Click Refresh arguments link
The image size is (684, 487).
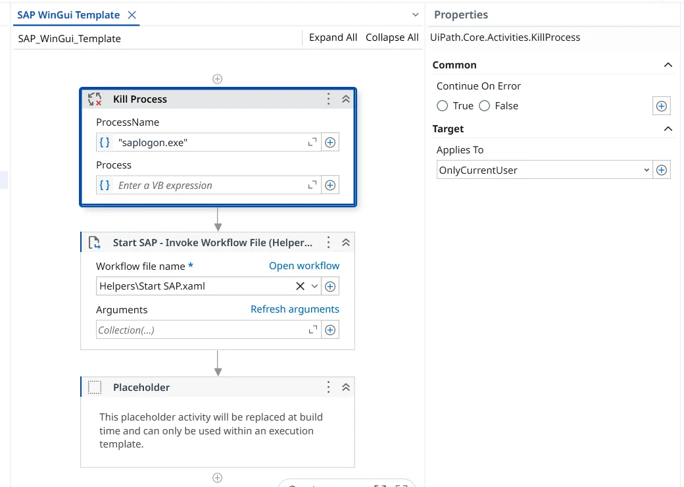pos(295,309)
